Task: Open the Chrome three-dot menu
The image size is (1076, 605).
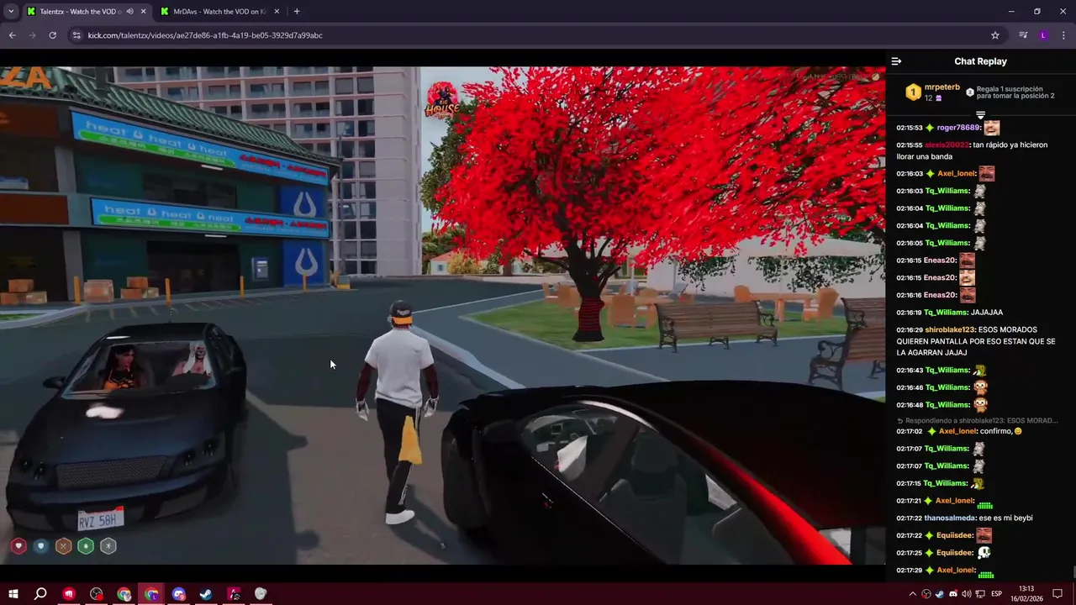Action: (1064, 35)
